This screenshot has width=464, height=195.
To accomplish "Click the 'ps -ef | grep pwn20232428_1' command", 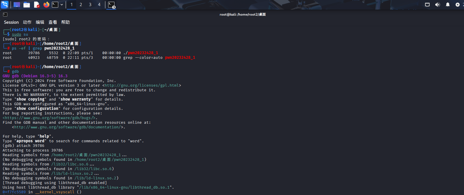I will click(x=43, y=48).
